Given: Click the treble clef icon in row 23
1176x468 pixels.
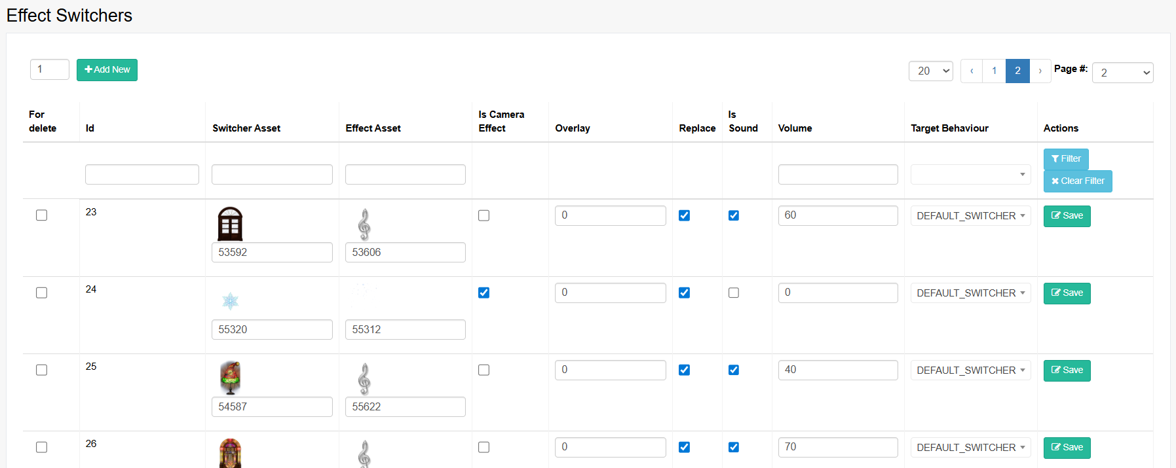Looking at the screenshot, I should pos(364,225).
